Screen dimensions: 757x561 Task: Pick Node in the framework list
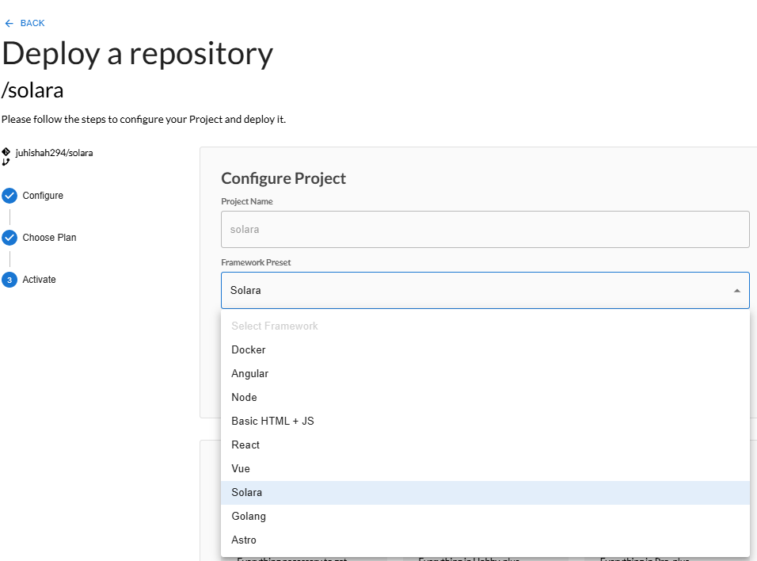pyautogui.click(x=244, y=397)
